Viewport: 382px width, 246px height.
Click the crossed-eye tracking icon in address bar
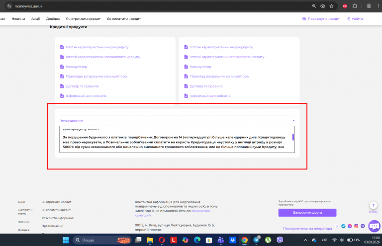point(322,6)
